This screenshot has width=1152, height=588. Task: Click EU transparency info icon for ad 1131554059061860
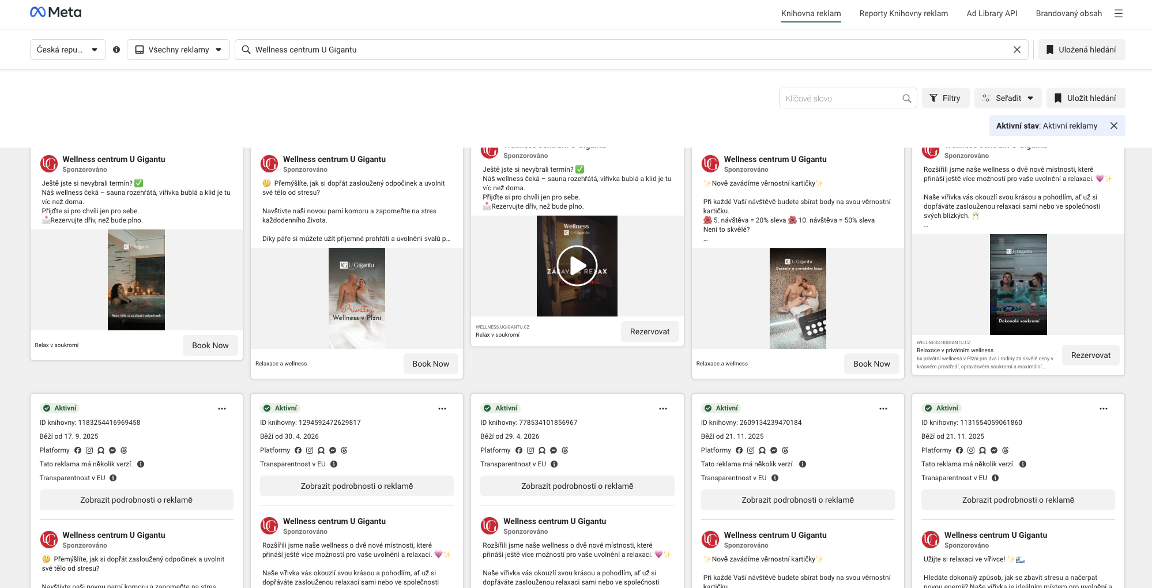[x=995, y=478]
